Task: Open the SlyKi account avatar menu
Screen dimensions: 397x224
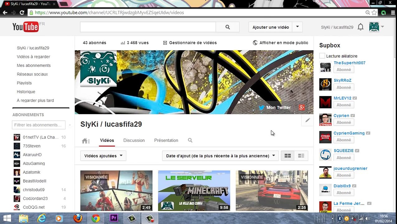Action: coord(374,27)
